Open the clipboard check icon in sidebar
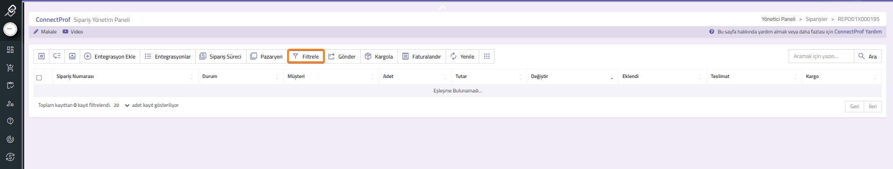Image resolution: width=893 pixels, height=169 pixels. 10,85
